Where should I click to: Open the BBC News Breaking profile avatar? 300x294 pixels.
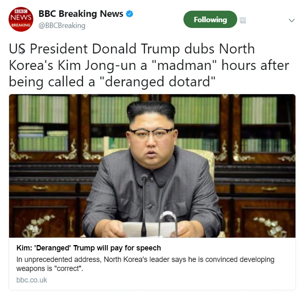[x=21, y=19]
